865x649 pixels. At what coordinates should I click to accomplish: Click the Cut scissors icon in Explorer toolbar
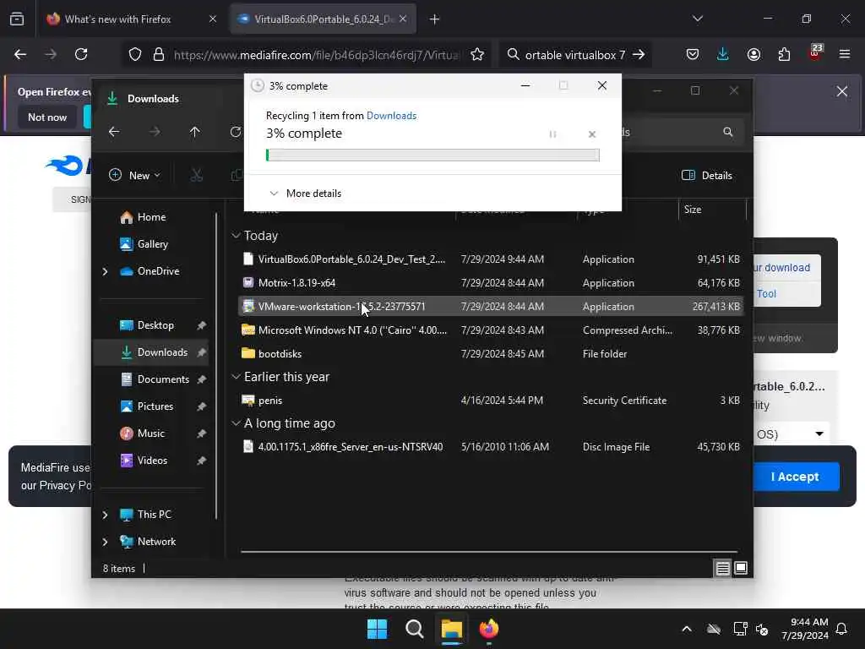pyautogui.click(x=196, y=176)
